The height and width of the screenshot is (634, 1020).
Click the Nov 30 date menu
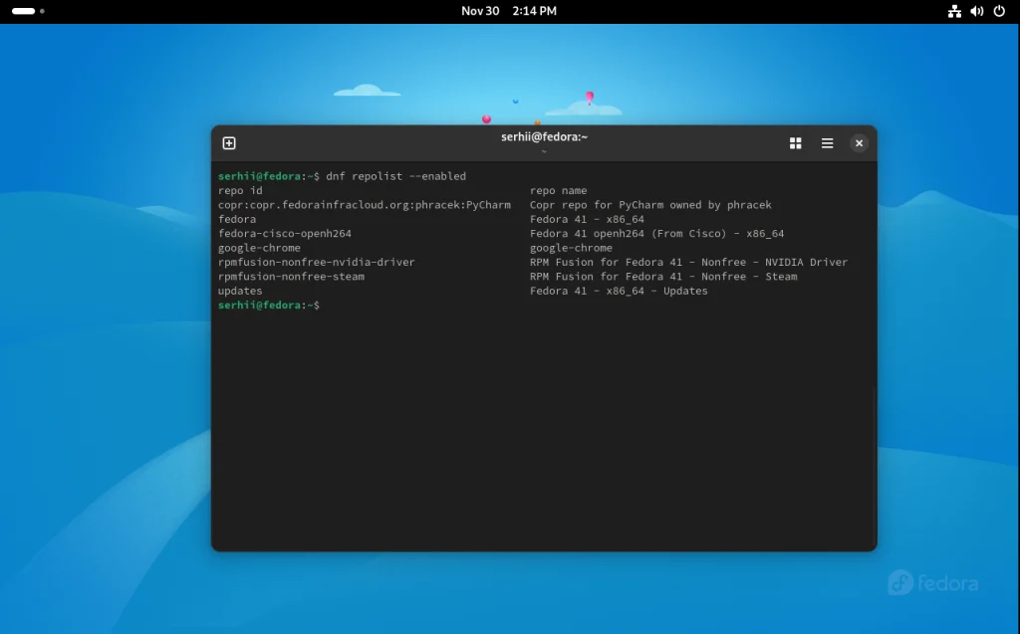coord(481,11)
